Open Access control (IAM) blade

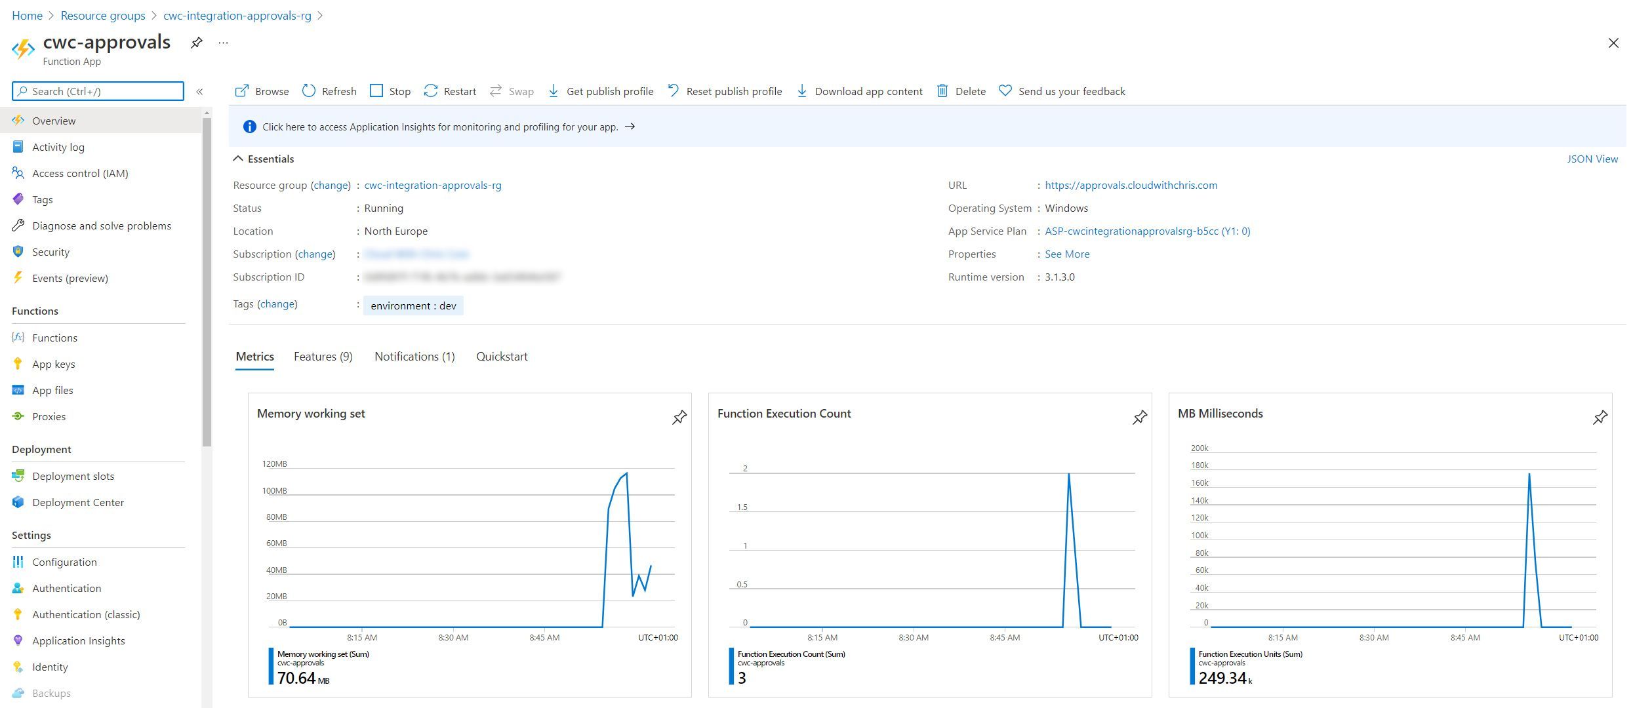point(100,173)
